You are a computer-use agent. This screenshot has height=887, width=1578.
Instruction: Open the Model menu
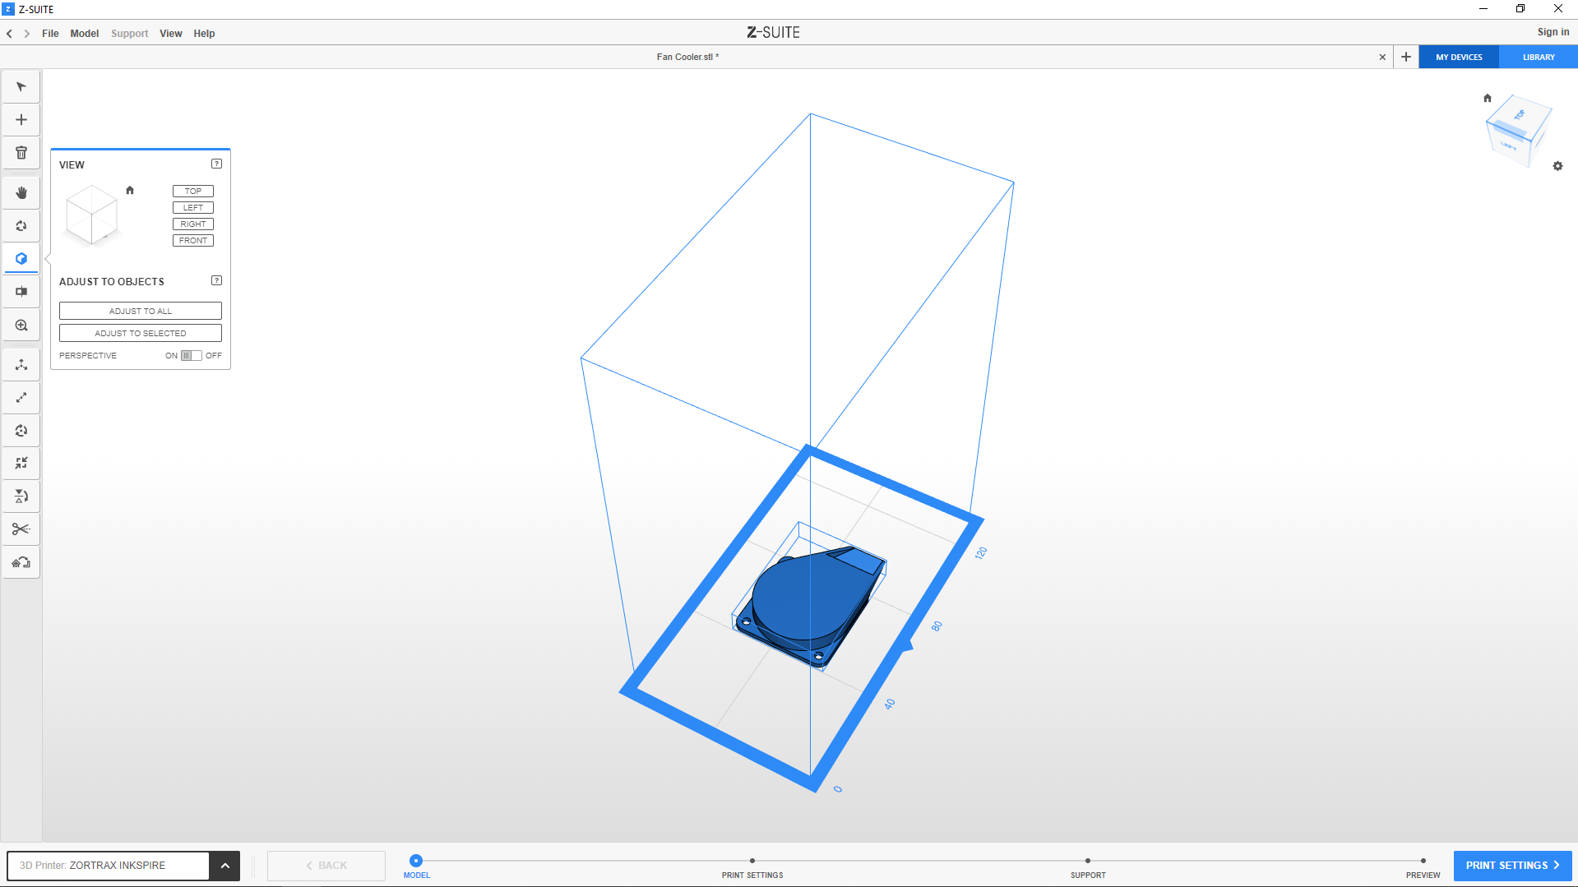pyautogui.click(x=84, y=34)
